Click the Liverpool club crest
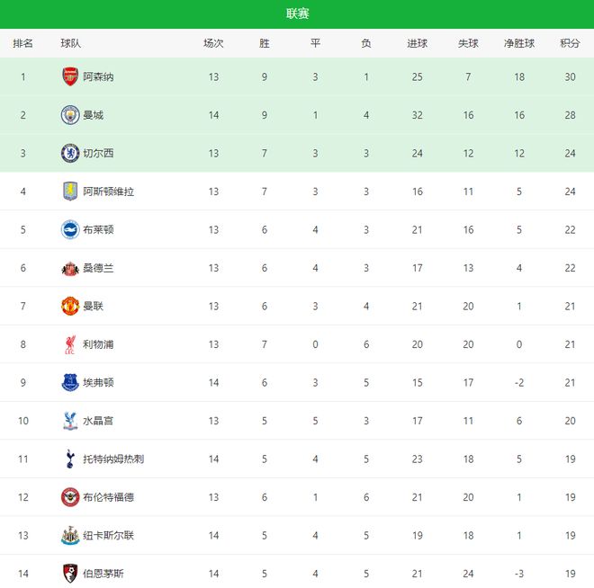The width and height of the screenshot is (594, 588). (70, 344)
